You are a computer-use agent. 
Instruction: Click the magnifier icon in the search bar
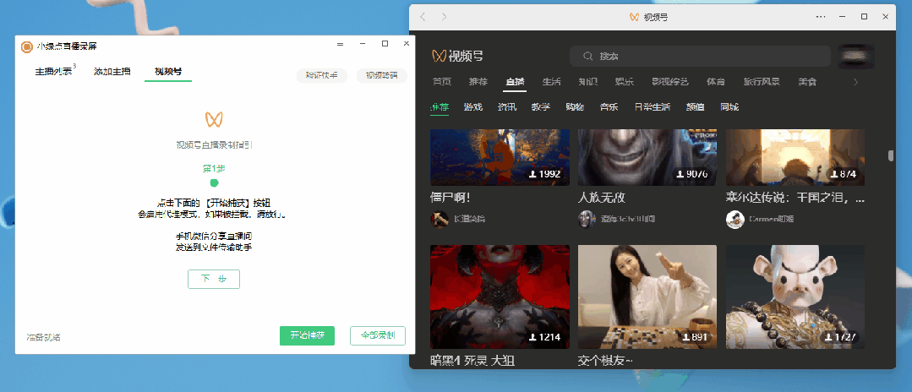588,57
